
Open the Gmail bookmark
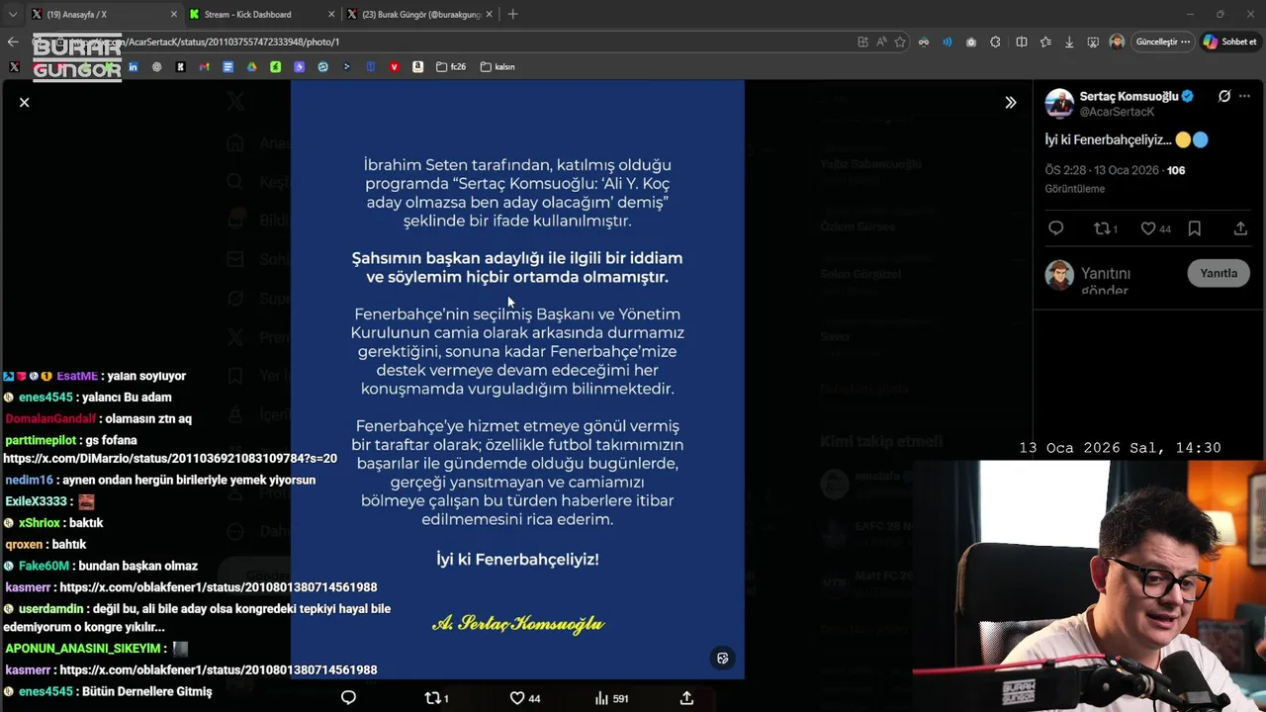(x=204, y=67)
